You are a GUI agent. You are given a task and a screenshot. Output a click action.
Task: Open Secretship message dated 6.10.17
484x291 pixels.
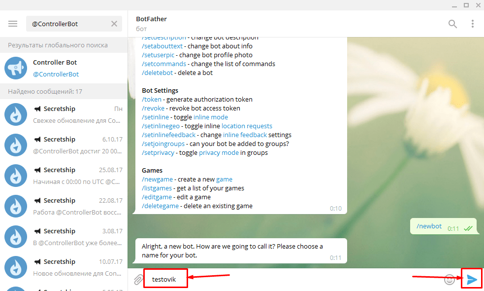(64, 145)
